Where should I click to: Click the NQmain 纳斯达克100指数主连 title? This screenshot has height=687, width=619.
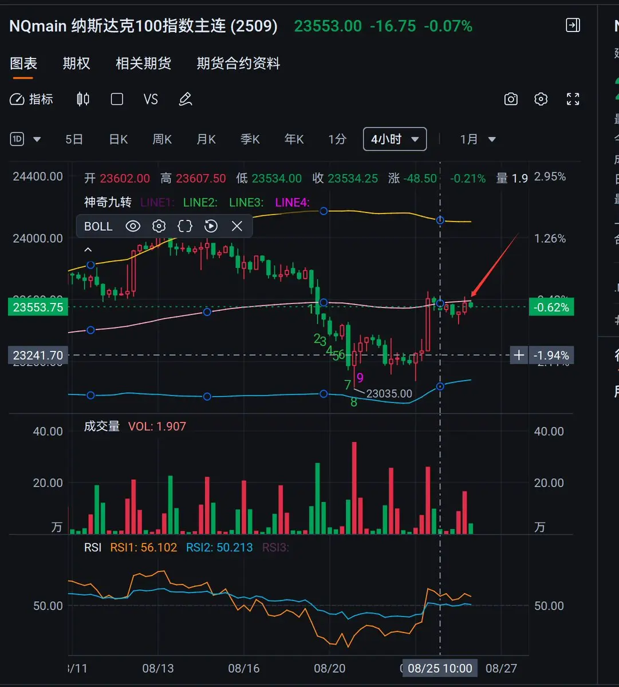point(143,26)
